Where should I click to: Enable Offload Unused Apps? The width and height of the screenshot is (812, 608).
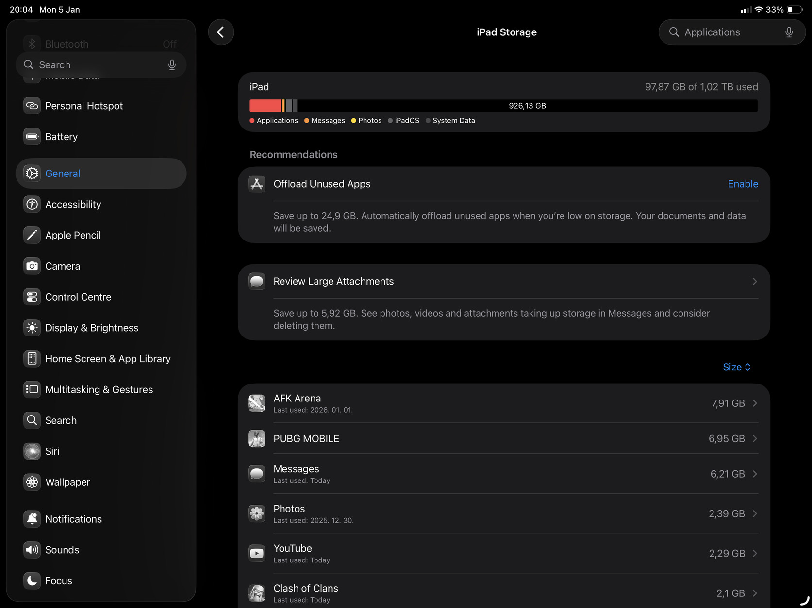click(743, 184)
